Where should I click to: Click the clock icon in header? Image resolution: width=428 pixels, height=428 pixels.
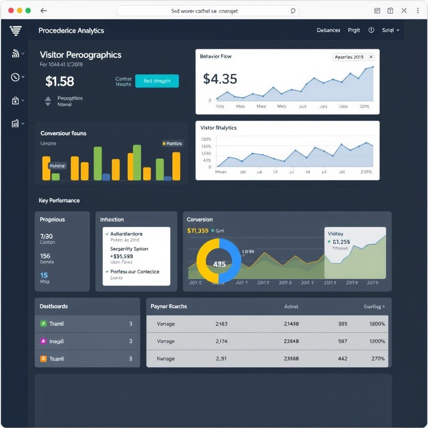[371, 30]
